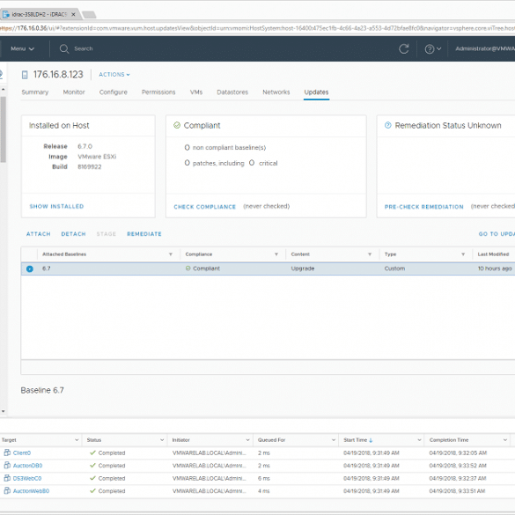The height and width of the screenshot is (515, 515).
Task: Click the Last Modified column header
Action: 493,254
